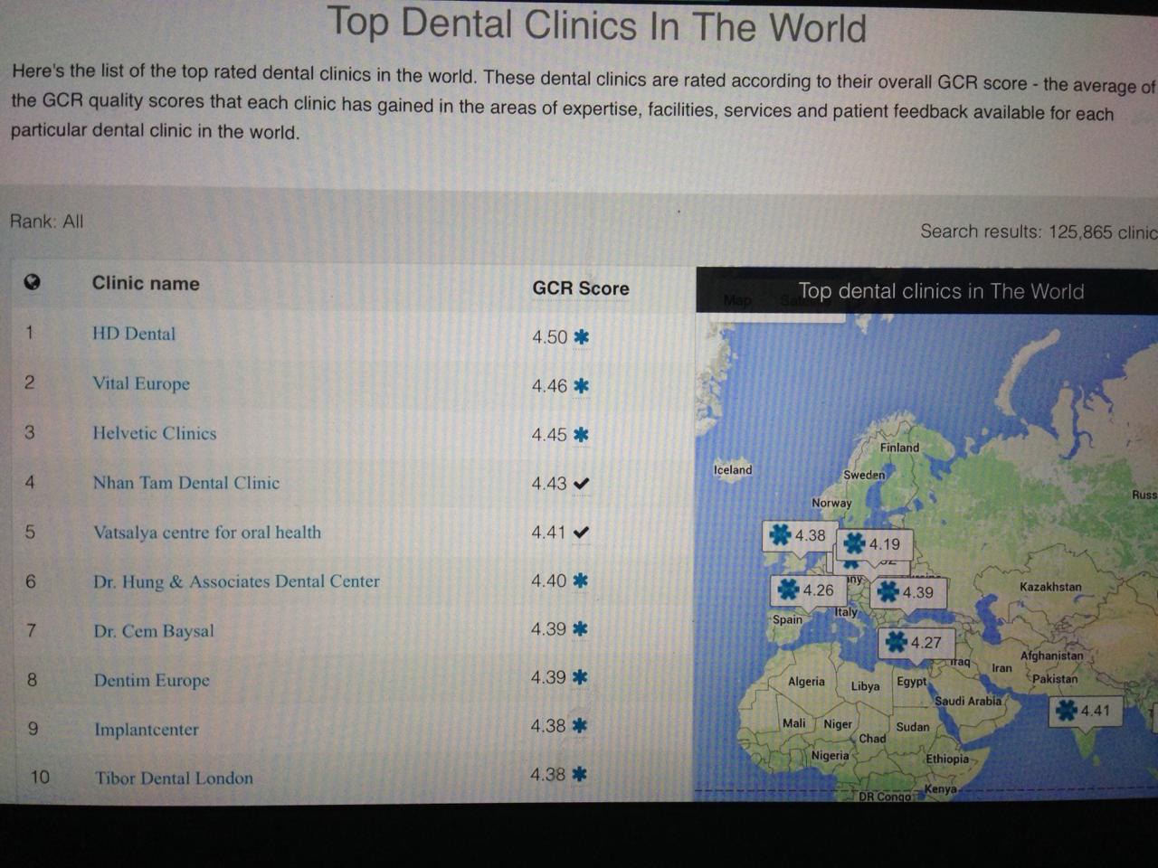Screen dimensions: 1158x868
Task: Switch to the Map view tab
Action: [x=737, y=300]
